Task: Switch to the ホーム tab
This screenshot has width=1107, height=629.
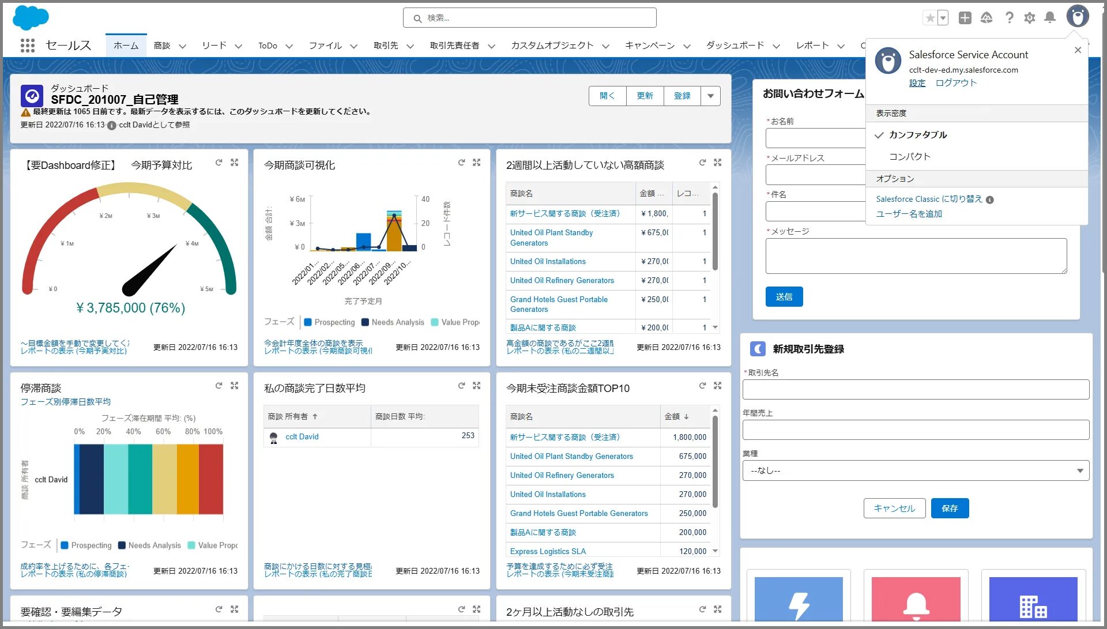Action: point(126,46)
